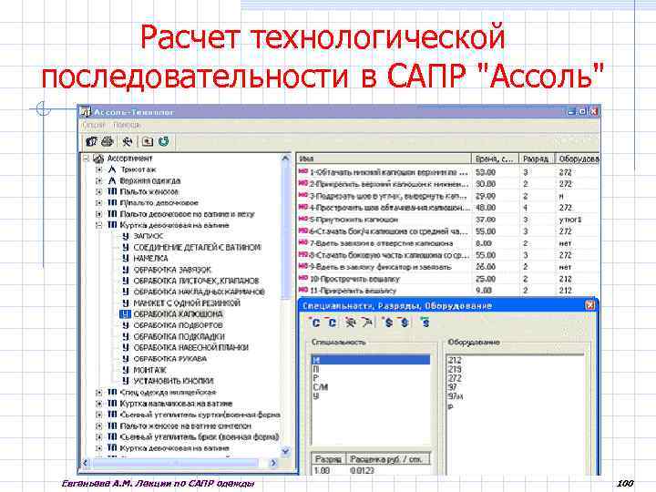The image size is (656, 492).
Task: Click tree horizontal scrollbar left arrow
Action: point(86,463)
